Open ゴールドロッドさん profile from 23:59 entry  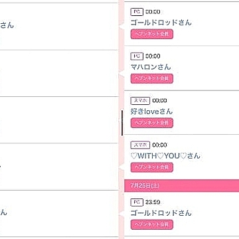(161, 213)
